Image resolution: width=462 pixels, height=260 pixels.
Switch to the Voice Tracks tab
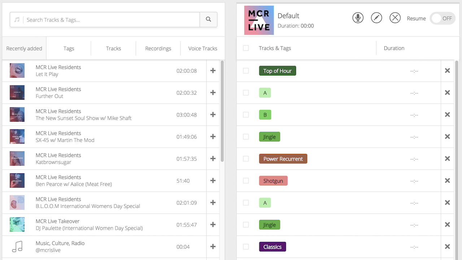[x=202, y=48]
